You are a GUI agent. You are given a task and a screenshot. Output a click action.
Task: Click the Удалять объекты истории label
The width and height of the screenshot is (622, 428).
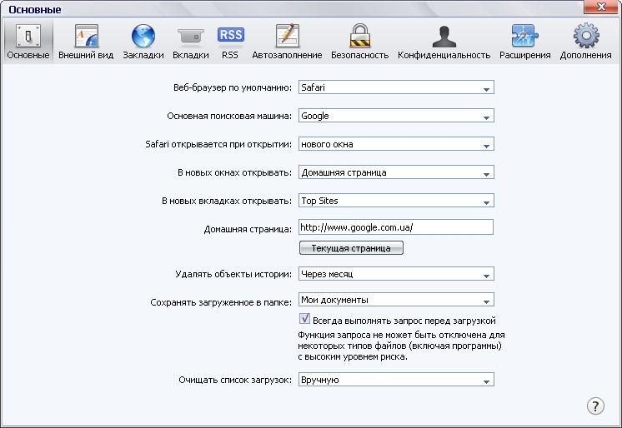[233, 274]
